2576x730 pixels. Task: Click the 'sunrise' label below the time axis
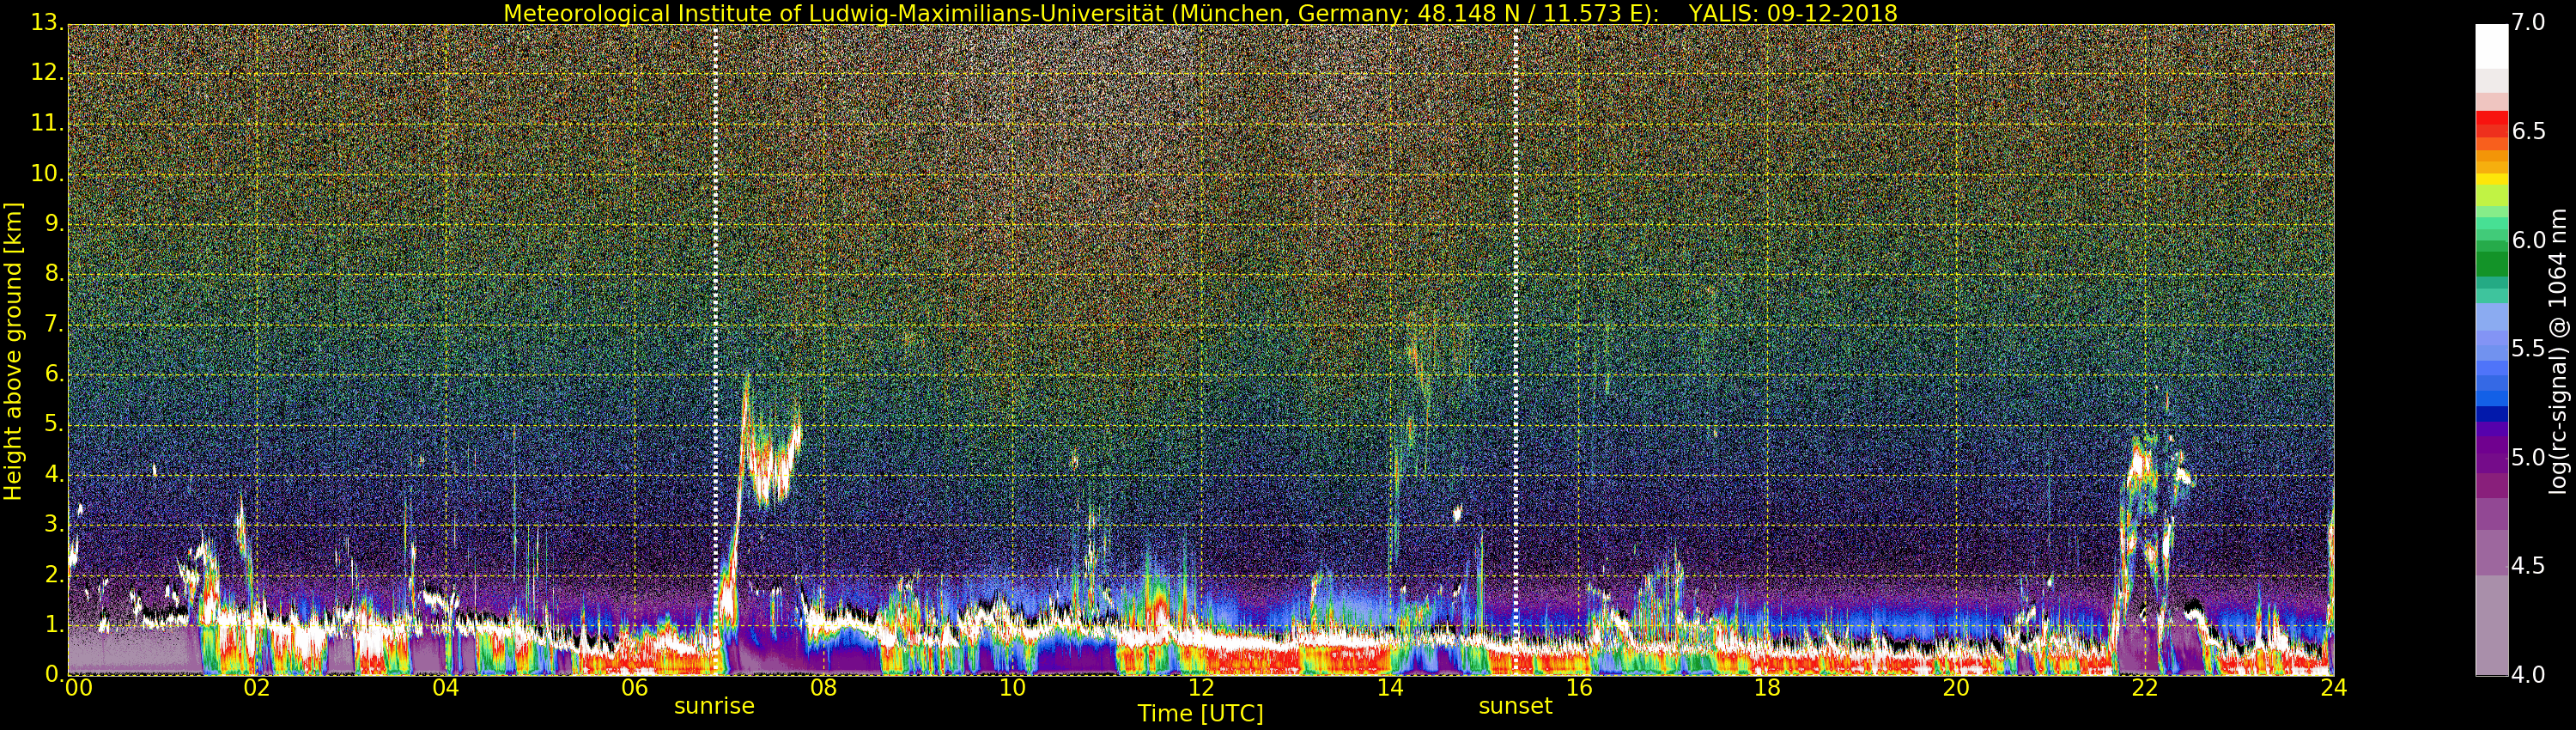[x=714, y=706]
